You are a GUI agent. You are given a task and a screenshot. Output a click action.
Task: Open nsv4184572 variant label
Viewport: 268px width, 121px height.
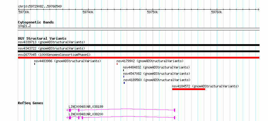[205, 86]
